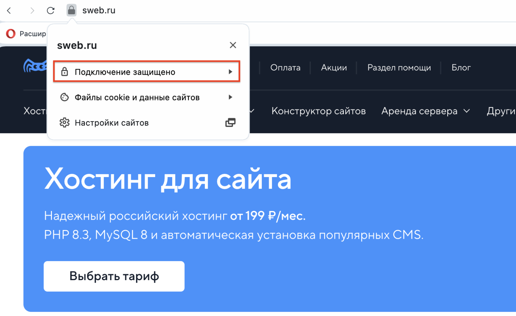Go to the Акции page
This screenshot has width=516, height=316.
click(x=334, y=68)
